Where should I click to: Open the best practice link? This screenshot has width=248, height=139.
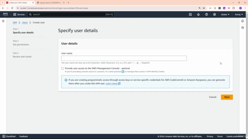115,71
